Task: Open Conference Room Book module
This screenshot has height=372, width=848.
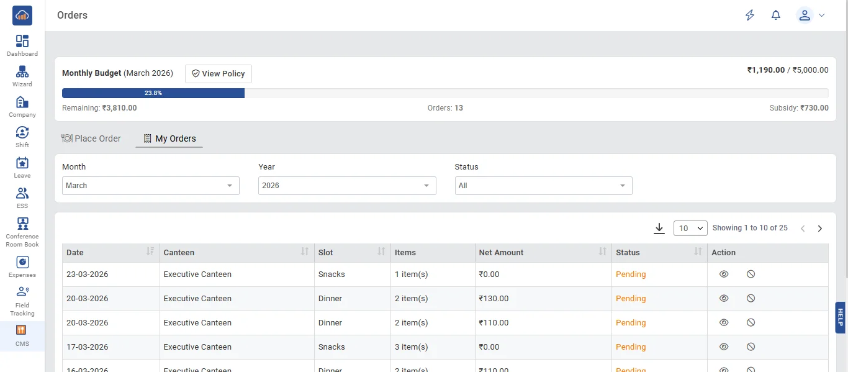Action: [22, 232]
